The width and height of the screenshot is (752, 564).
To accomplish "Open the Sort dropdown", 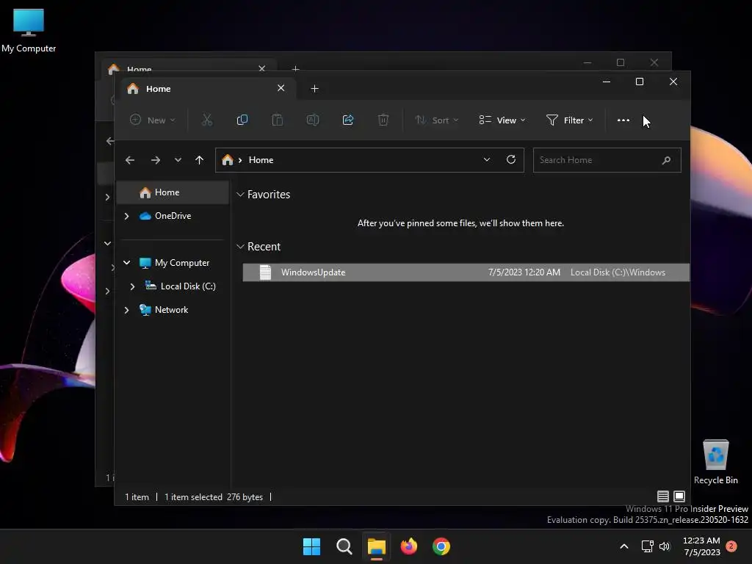I will pyautogui.click(x=436, y=120).
